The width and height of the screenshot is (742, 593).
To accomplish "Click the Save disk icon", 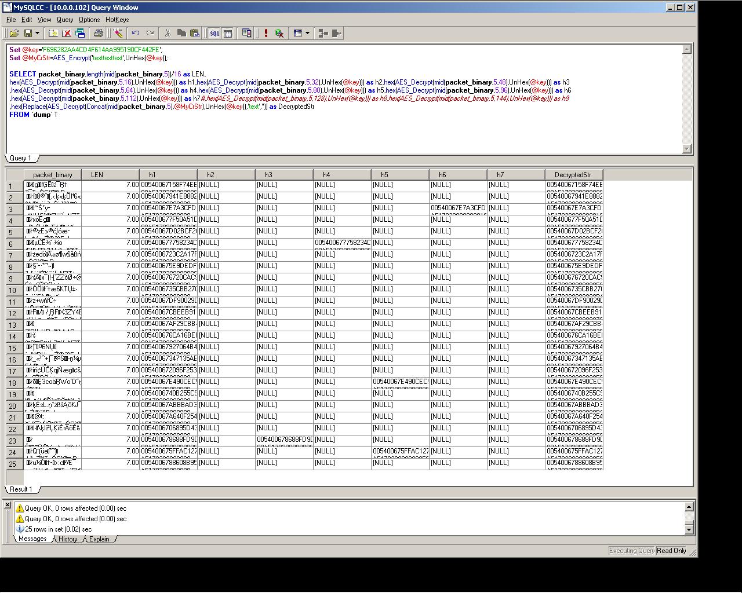I will [27, 34].
